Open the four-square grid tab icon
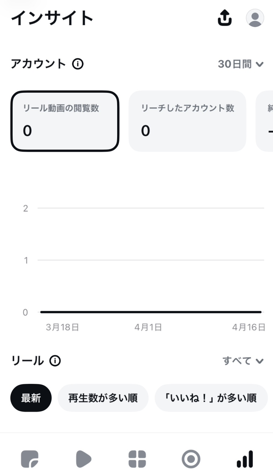Screen dimensions: 273x474 tap(137, 459)
